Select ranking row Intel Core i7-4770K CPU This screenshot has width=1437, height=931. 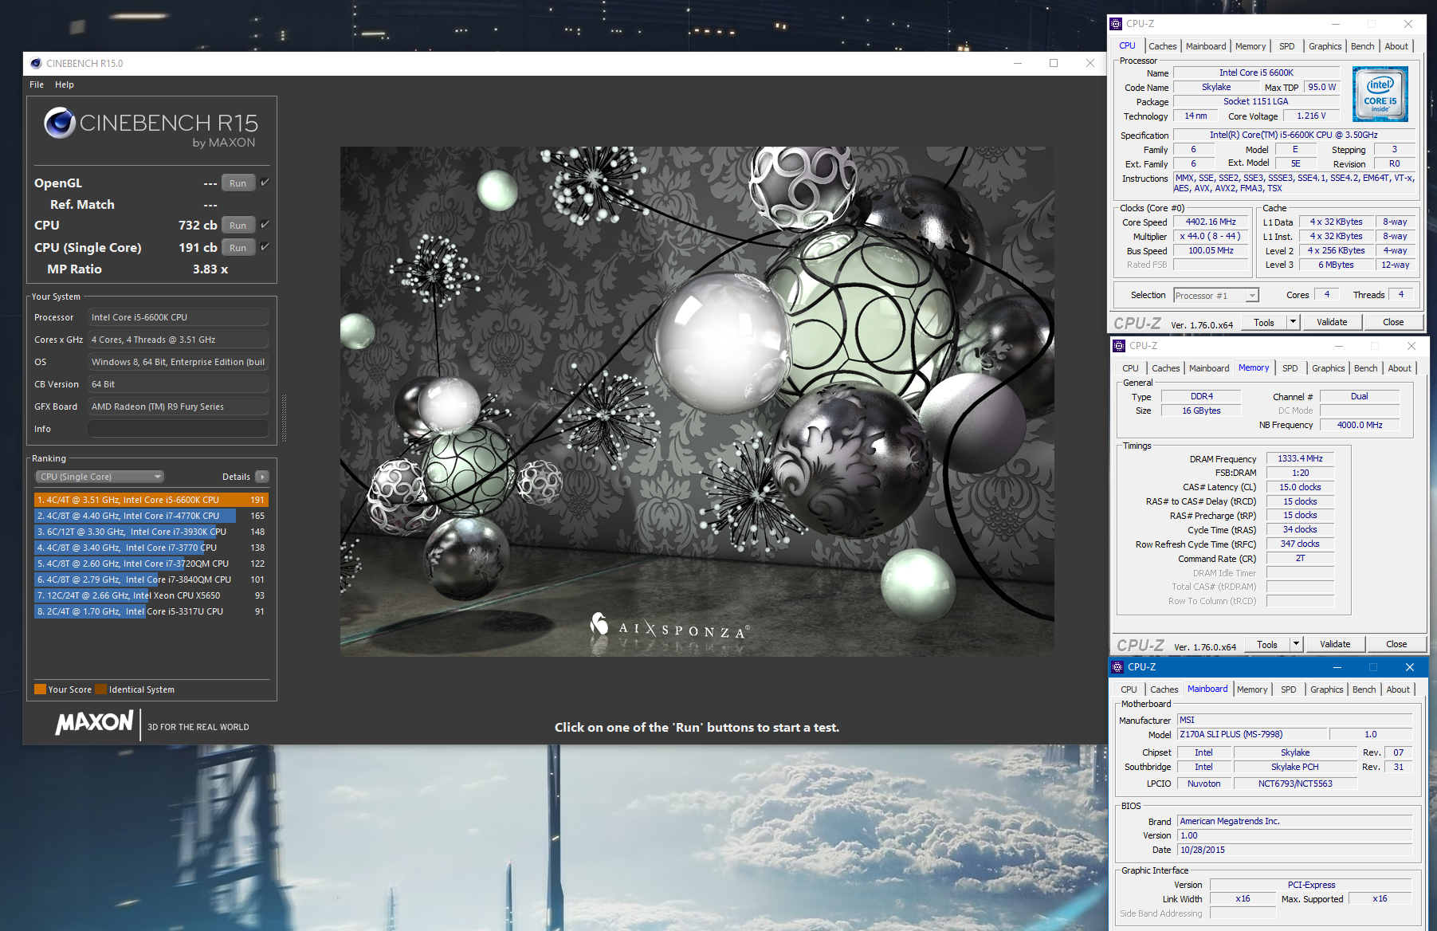point(151,516)
